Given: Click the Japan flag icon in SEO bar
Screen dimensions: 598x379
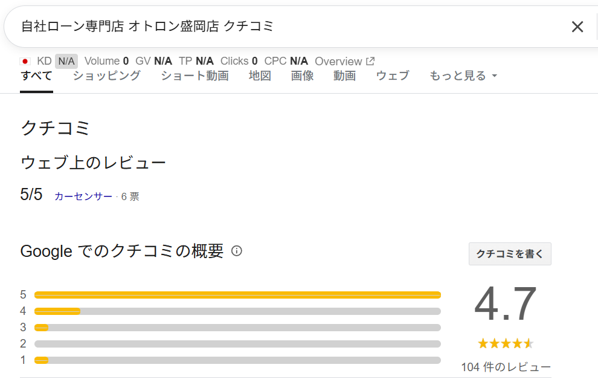Looking at the screenshot, I should pyautogui.click(x=25, y=61).
